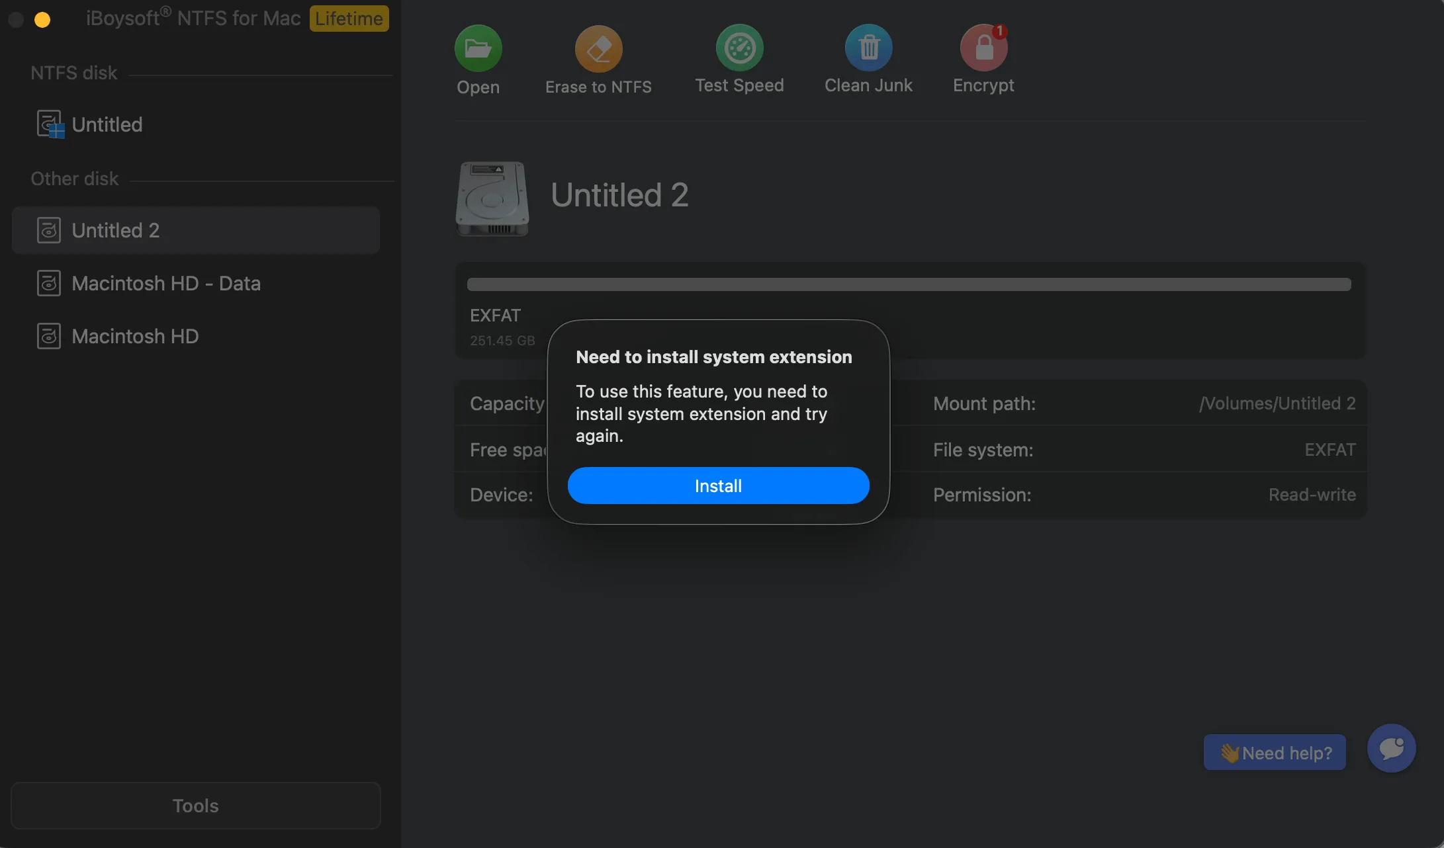The image size is (1444, 848).
Task: Click the File system: label
Action: (x=983, y=450)
